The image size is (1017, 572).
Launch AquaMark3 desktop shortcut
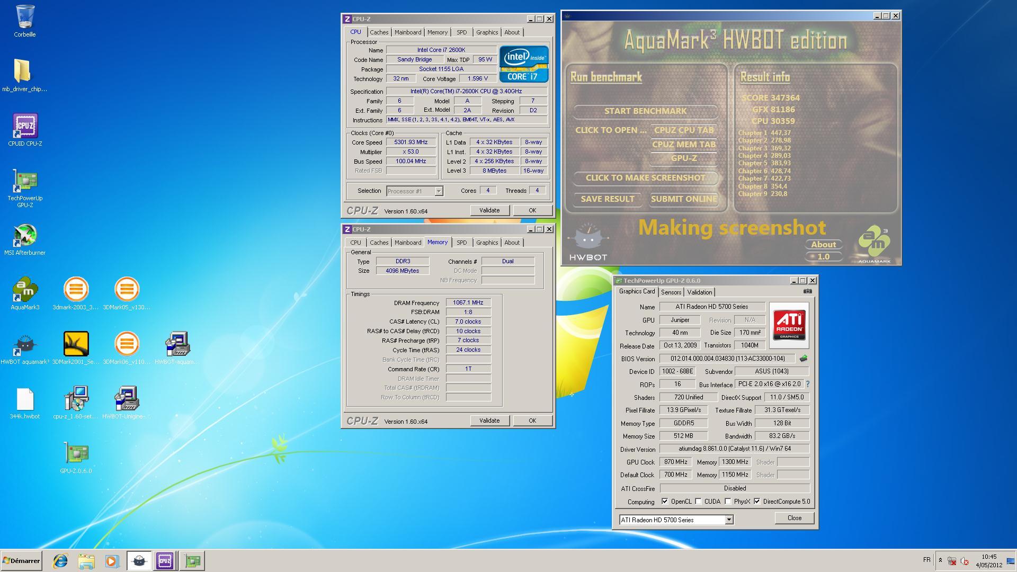[25, 293]
